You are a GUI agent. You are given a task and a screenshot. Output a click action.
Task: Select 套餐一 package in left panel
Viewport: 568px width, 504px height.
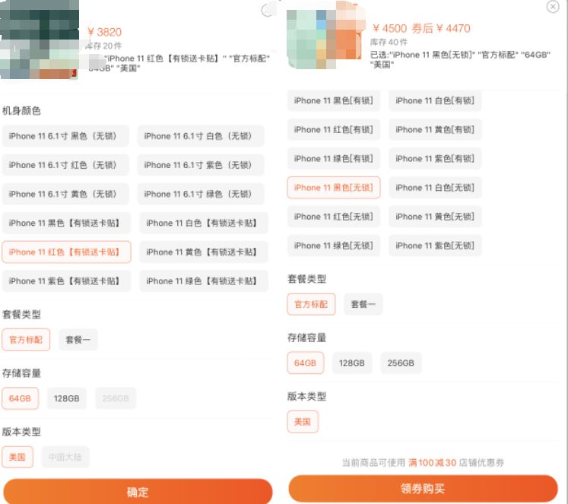pyautogui.click(x=78, y=340)
